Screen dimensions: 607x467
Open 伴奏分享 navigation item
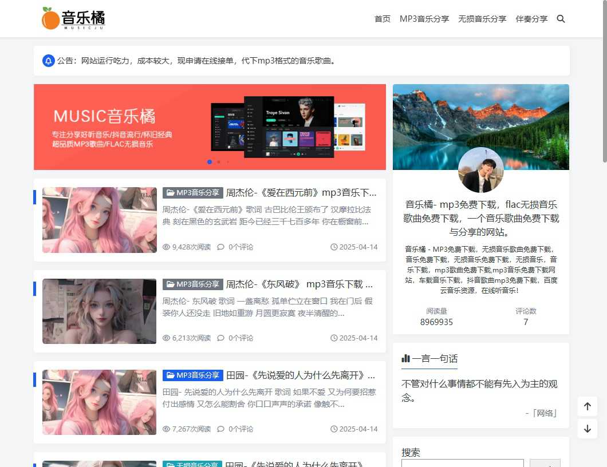531,18
